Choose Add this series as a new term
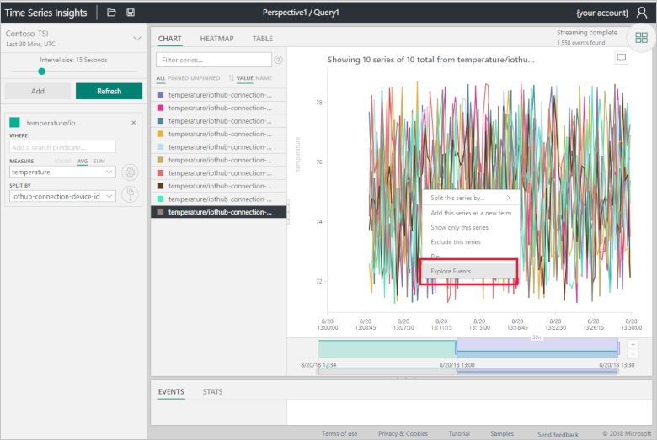 (471, 213)
